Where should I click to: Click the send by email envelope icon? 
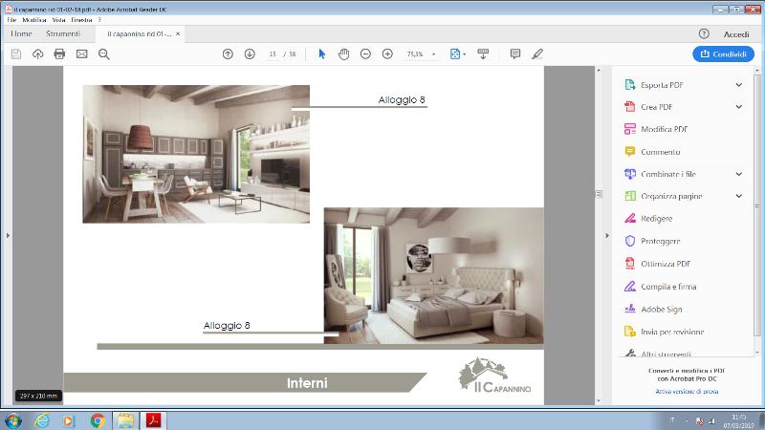(x=81, y=54)
